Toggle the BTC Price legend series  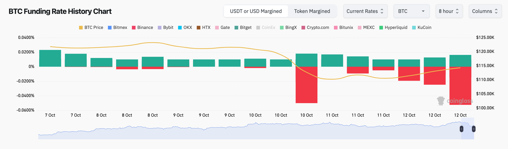[x=91, y=27]
